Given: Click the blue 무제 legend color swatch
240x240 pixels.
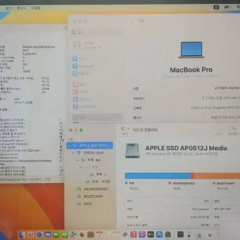Looking at the screenshot, I should click(126, 183).
